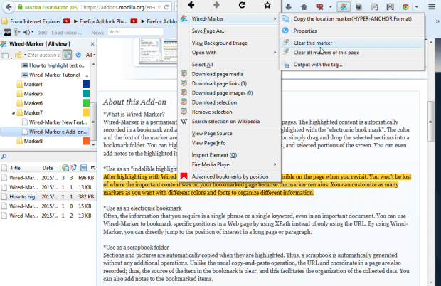Open dropdown arrow next to Chrome icon
Screen dimensions: 441x286
pyautogui.click(x=417, y=6)
